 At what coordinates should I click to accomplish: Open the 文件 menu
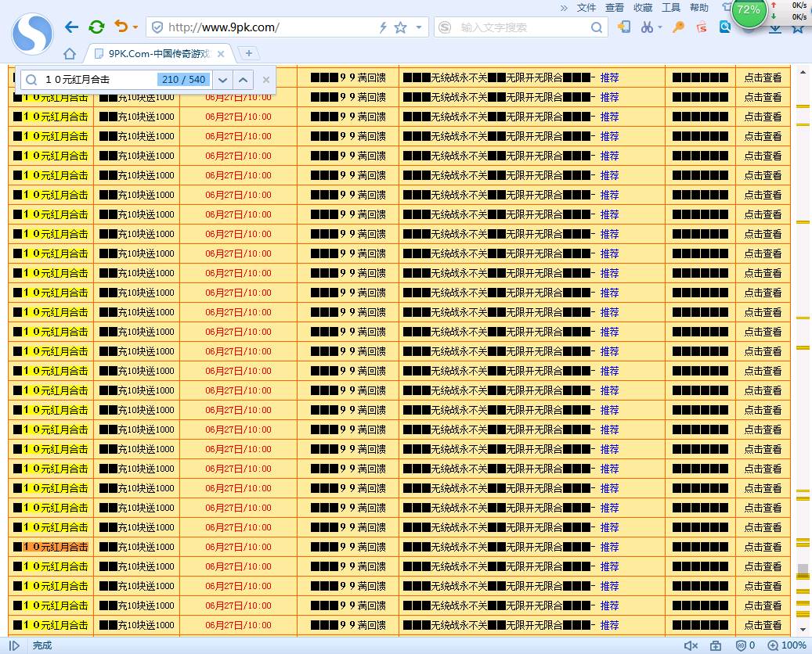[586, 8]
